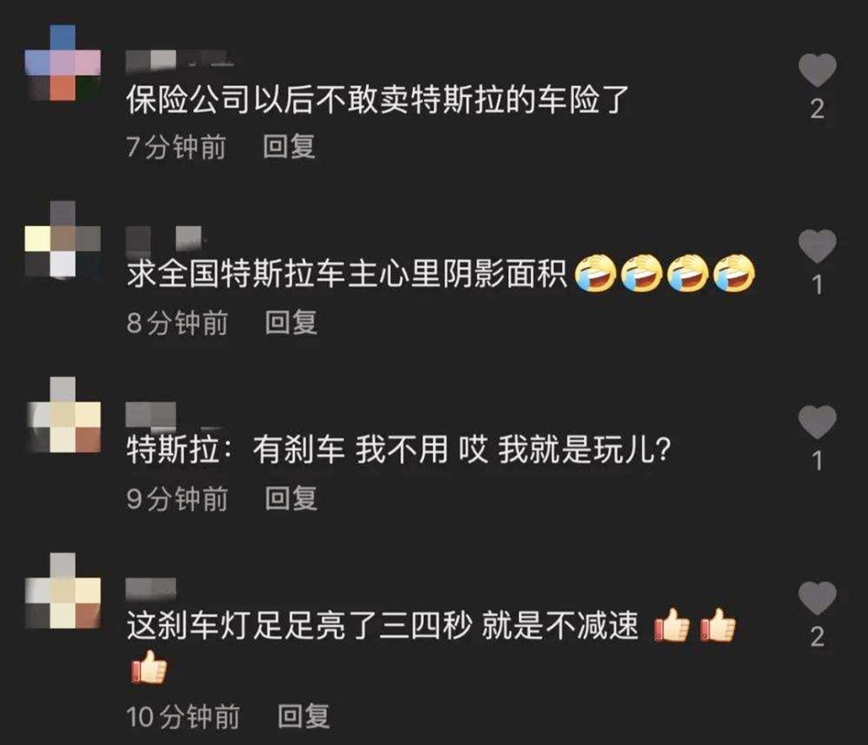Open avatar of 刹车灯 commenter

coord(62,591)
